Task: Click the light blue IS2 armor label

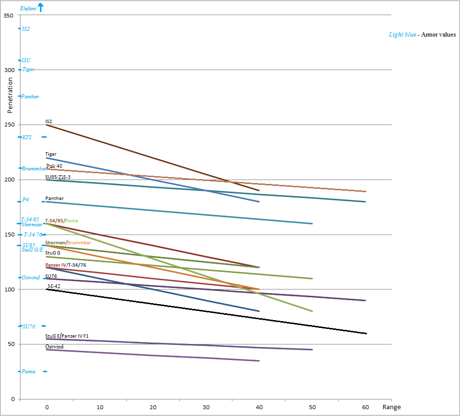Action: pyautogui.click(x=26, y=29)
